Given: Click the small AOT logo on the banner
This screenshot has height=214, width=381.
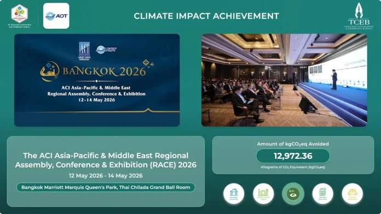Looking at the screenshot, I should pos(106,50).
